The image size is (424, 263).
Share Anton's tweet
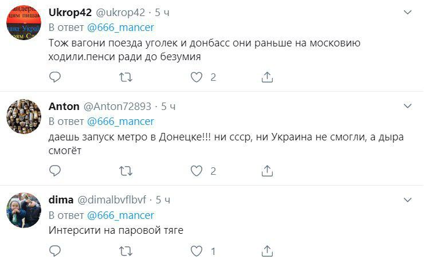[x=266, y=171]
